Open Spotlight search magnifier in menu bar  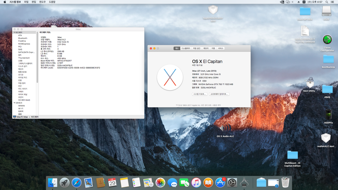pos(327,2)
